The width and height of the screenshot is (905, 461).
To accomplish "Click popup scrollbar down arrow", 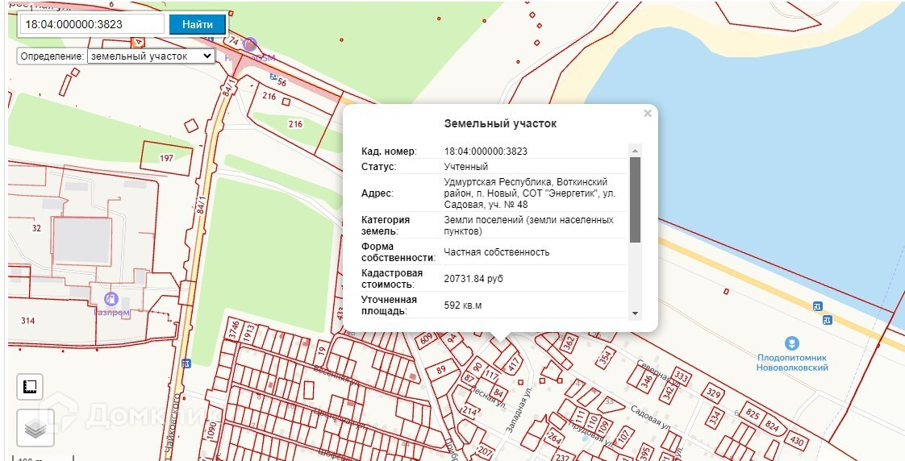I will (x=635, y=314).
